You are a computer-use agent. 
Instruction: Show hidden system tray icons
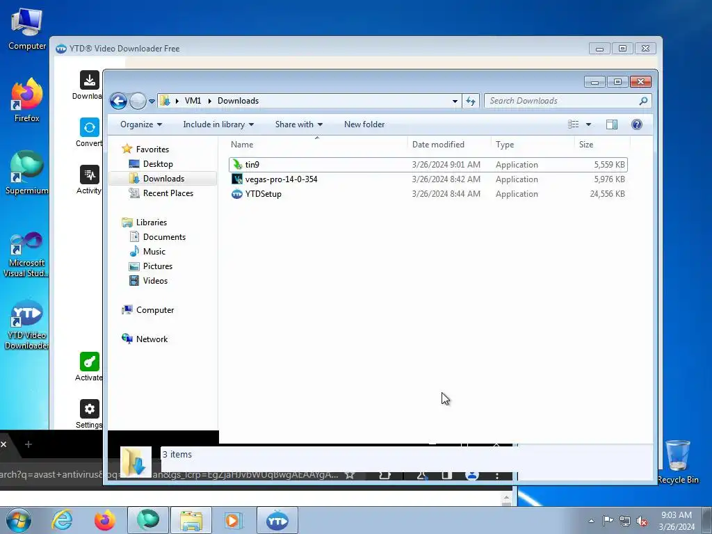(x=591, y=521)
